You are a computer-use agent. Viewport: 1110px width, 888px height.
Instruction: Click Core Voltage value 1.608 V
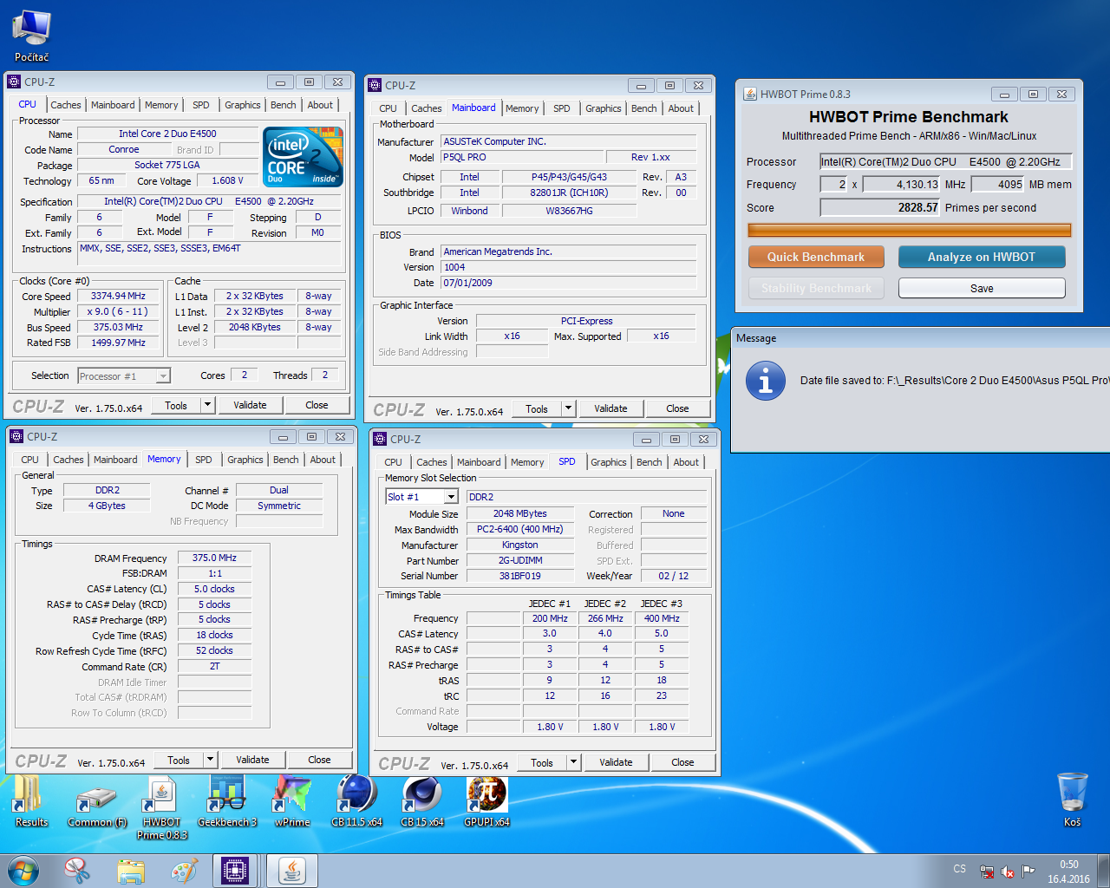click(x=228, y=180)
